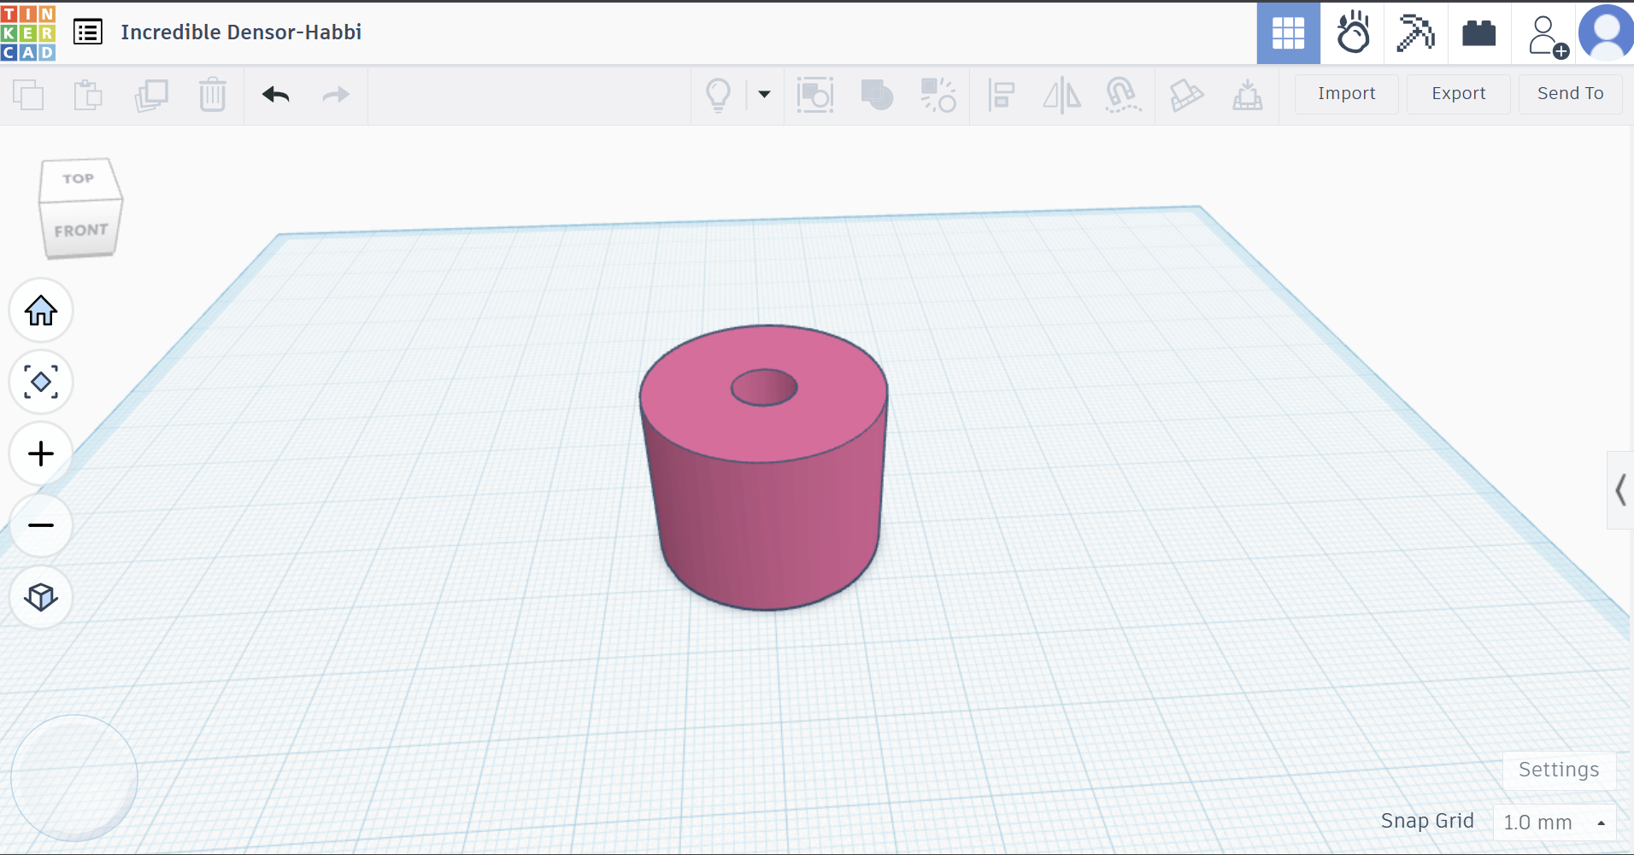The image size is (1634, 855).
Task: Zoom out with minus button
Action: pos(41,525)
